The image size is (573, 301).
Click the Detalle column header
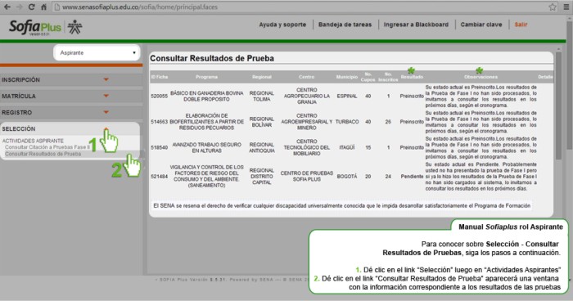pos(545,77)
